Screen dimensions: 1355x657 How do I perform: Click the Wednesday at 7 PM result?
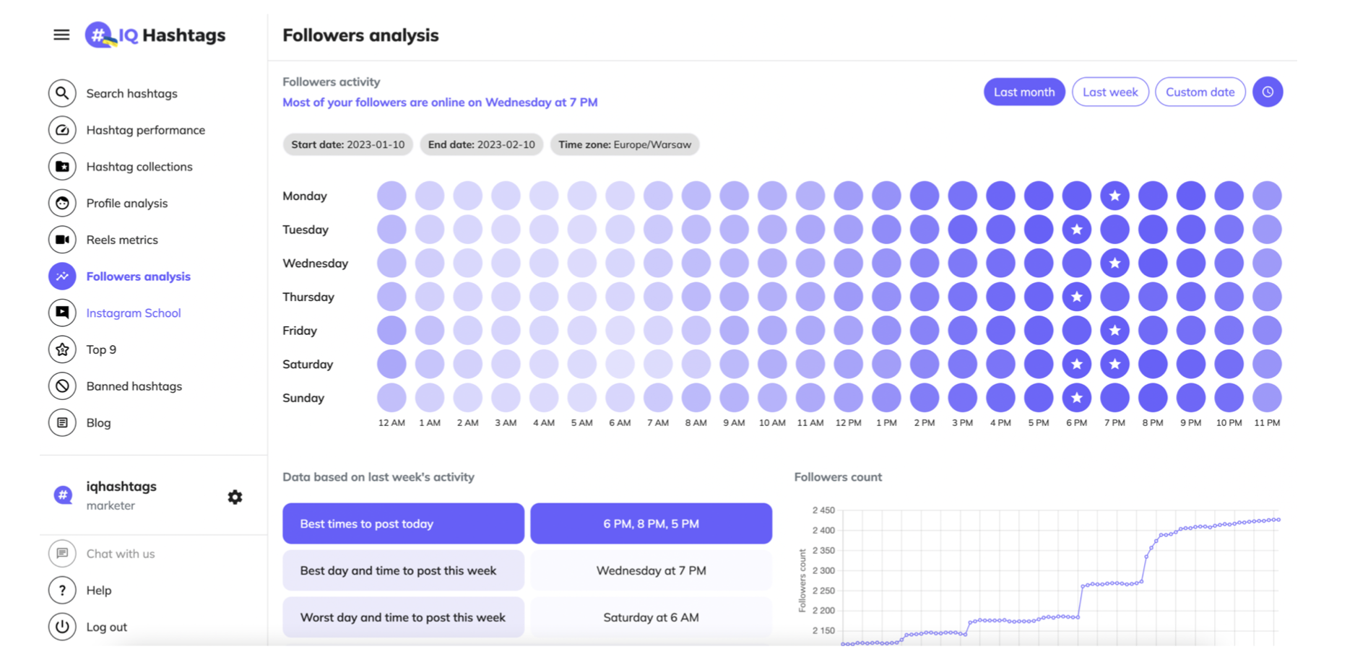point(651,570)
